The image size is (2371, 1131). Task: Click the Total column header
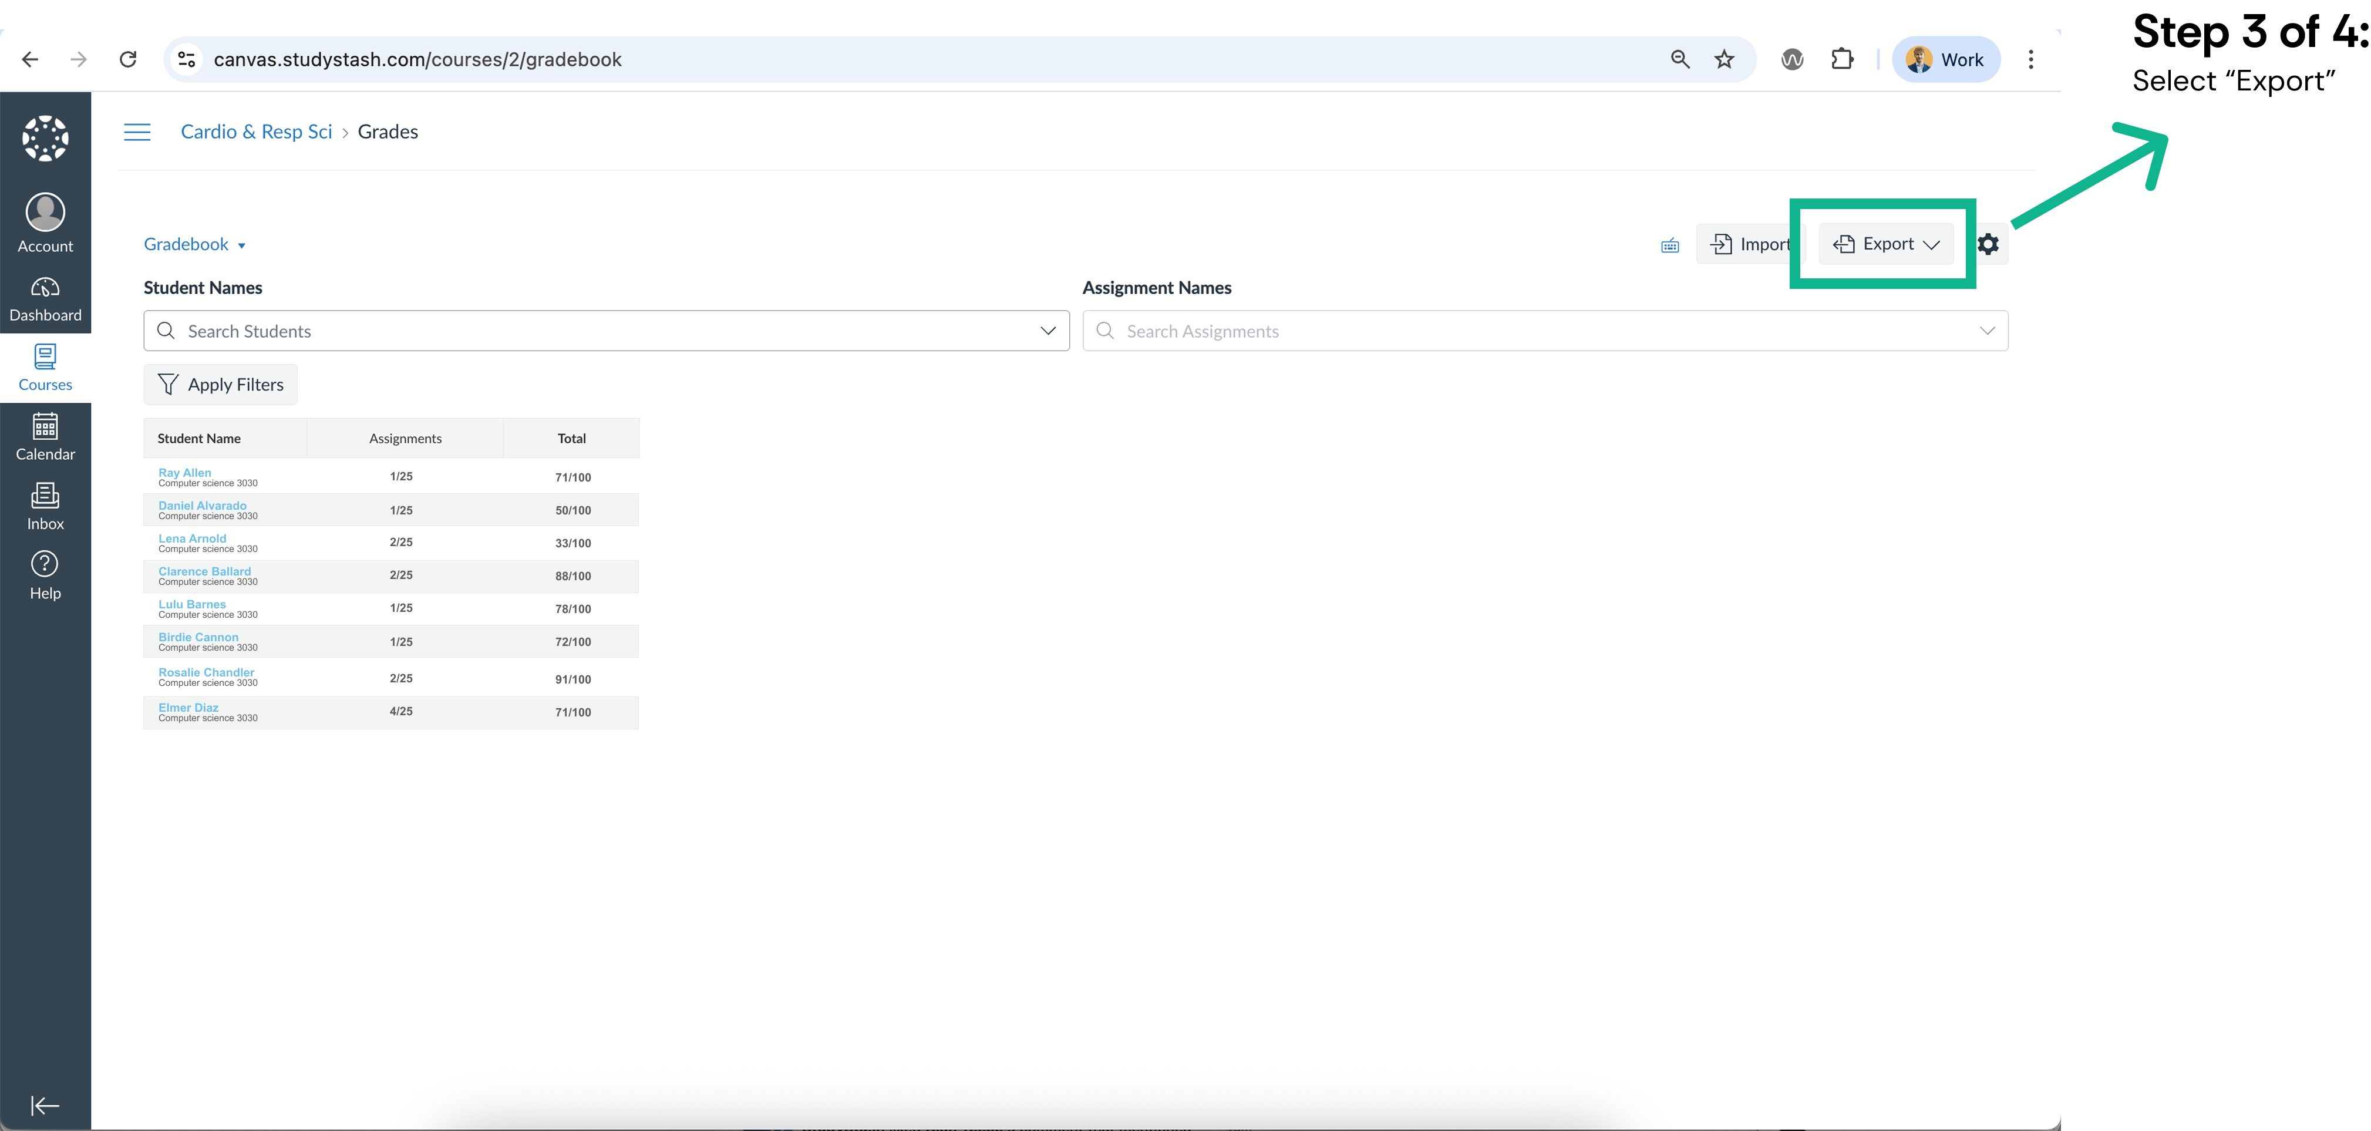click(x=571, y=439)
